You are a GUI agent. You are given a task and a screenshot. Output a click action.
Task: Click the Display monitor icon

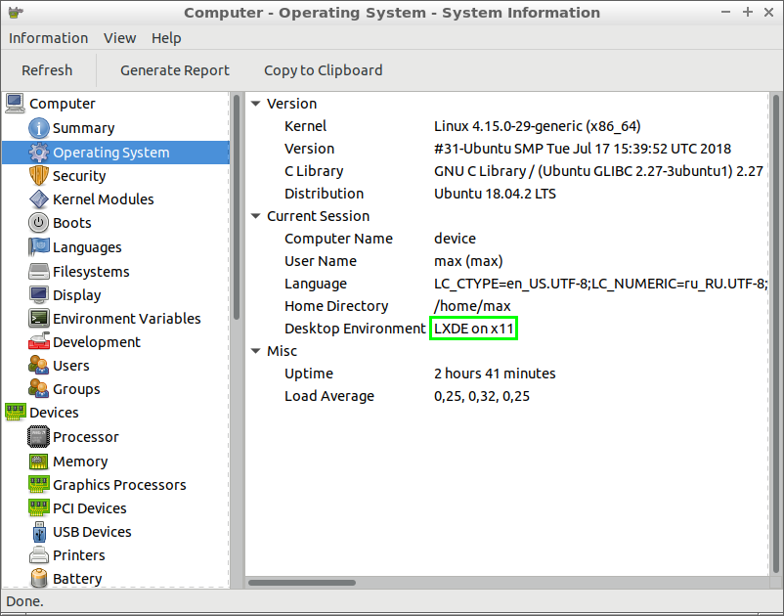click(38, 295)
